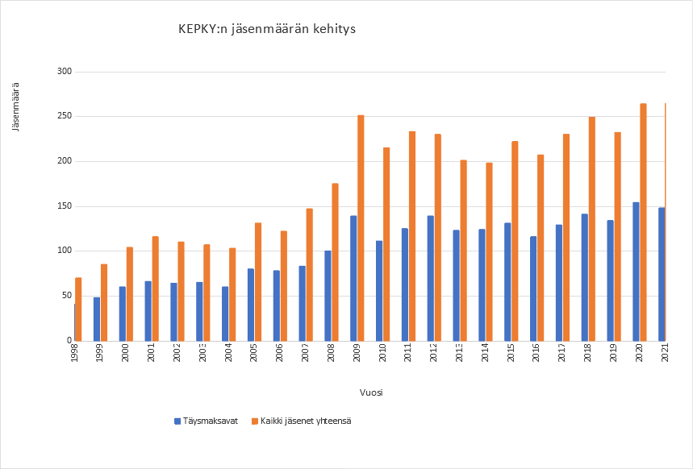Click the Täysmaksavat legend label

tap(211, 421)
